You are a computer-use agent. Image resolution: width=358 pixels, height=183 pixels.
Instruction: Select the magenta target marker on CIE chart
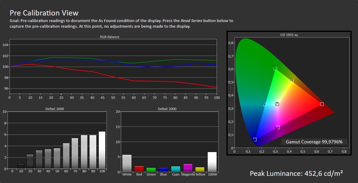(278, 127)
